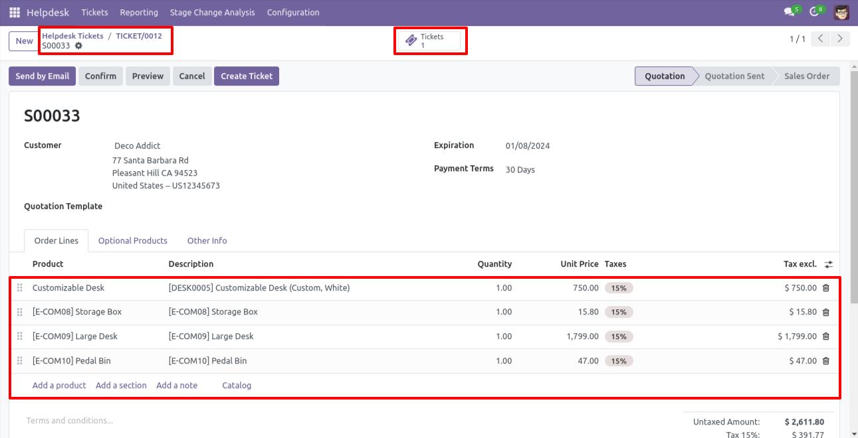Open the Tickets smart button
This screenshot has height=438, width=858.
429,41
